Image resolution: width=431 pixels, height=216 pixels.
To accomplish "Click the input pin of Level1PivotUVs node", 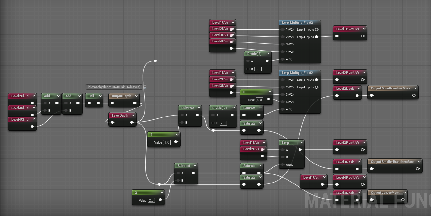I will point(337,36).
